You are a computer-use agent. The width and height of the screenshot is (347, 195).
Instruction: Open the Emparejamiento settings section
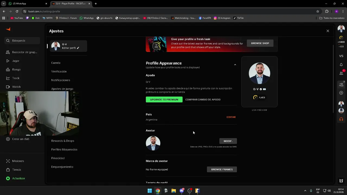coord(62,167)
